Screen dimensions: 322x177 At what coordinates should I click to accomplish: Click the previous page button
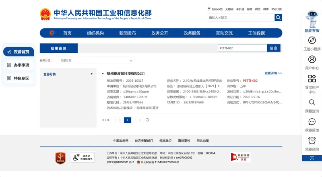point(118,120)
